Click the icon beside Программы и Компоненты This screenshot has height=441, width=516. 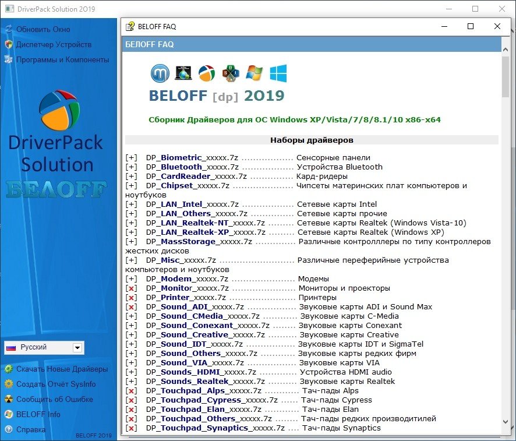tap(9, 59)
